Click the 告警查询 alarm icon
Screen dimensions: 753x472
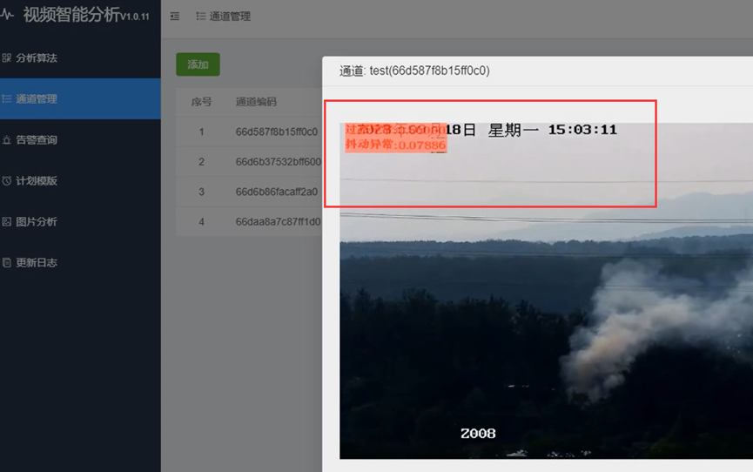[7, 140]
